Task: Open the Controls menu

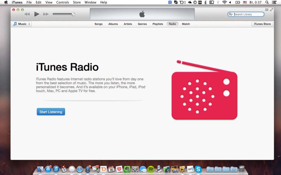Action: click(x=63, y=2)
